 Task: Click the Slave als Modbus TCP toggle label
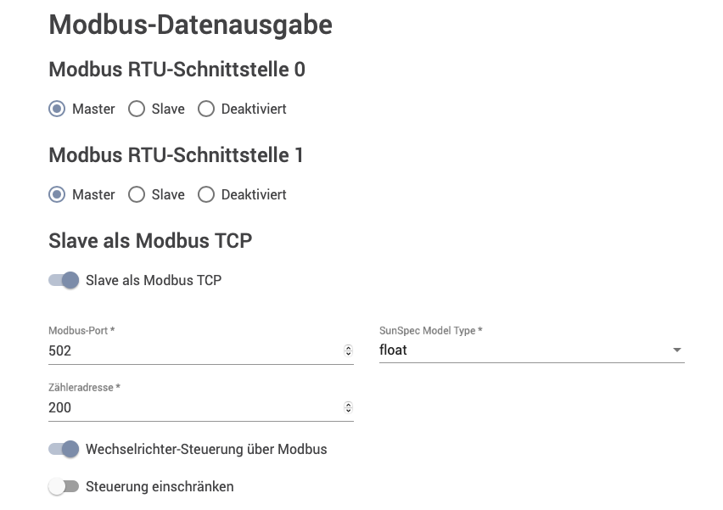154,280
